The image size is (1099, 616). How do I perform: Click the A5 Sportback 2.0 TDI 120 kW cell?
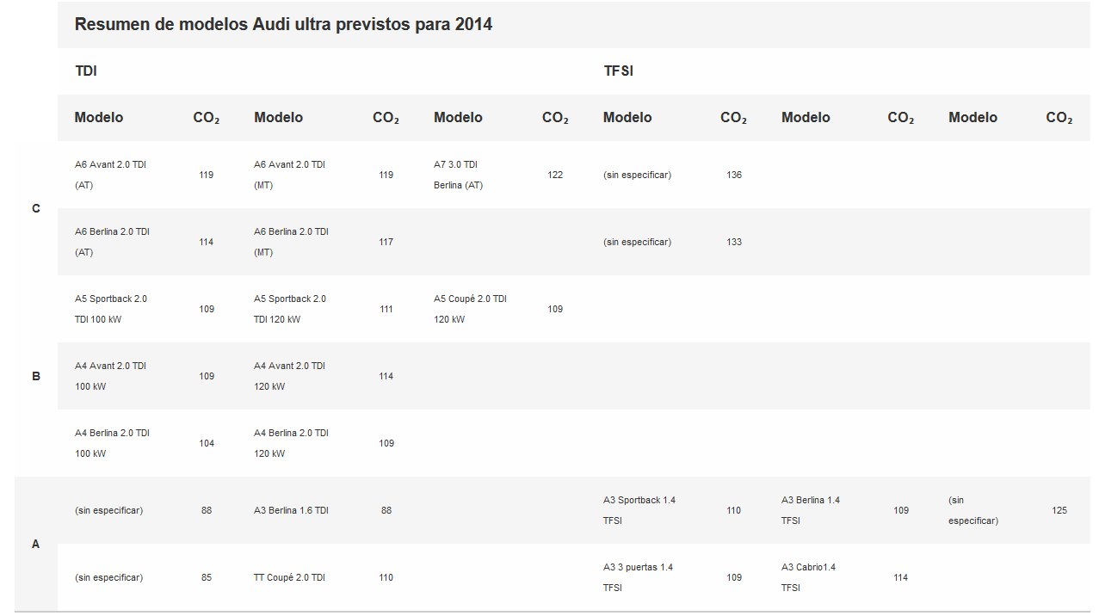tap(290, 309)
